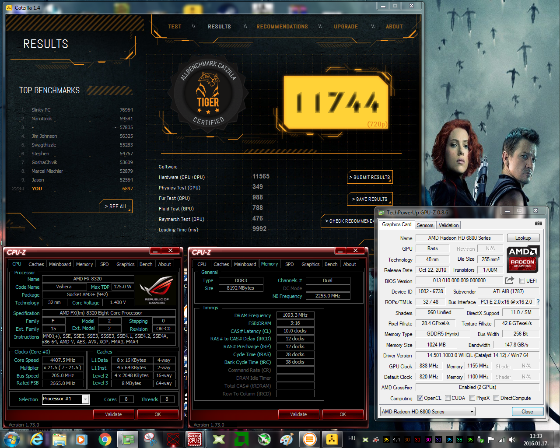
Task: Open the media player taskbar icon
Action: tap(82, 439)
